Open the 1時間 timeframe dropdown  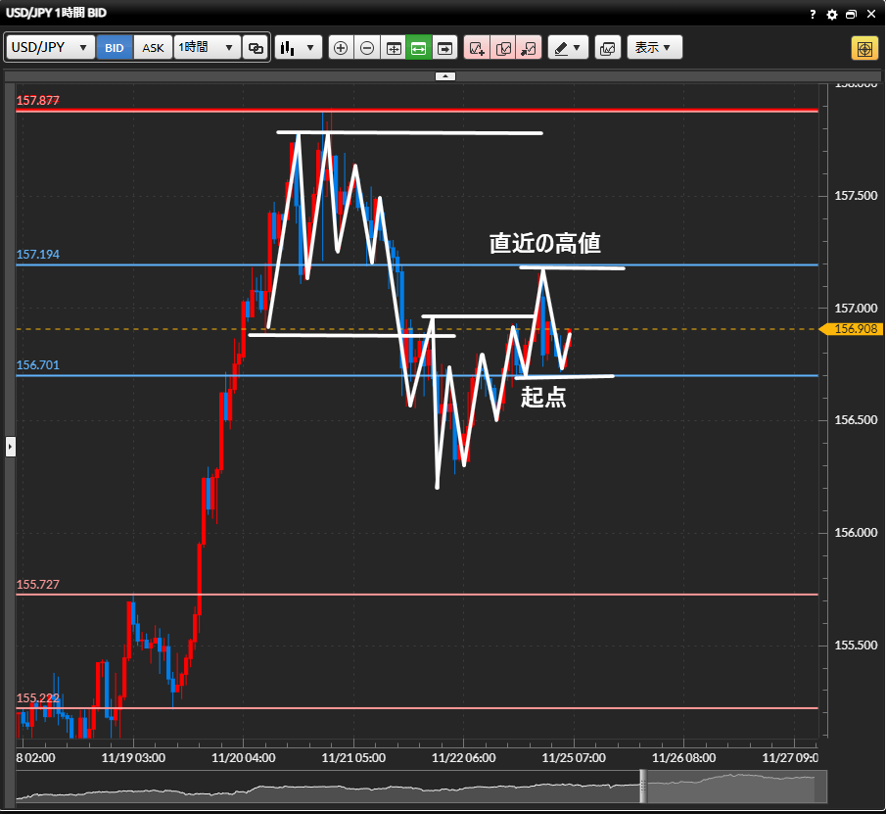click(x=207, y=47)
